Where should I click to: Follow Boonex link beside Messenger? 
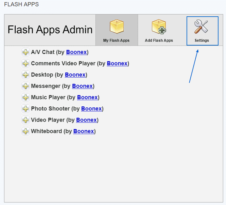(x=82, y=86)
